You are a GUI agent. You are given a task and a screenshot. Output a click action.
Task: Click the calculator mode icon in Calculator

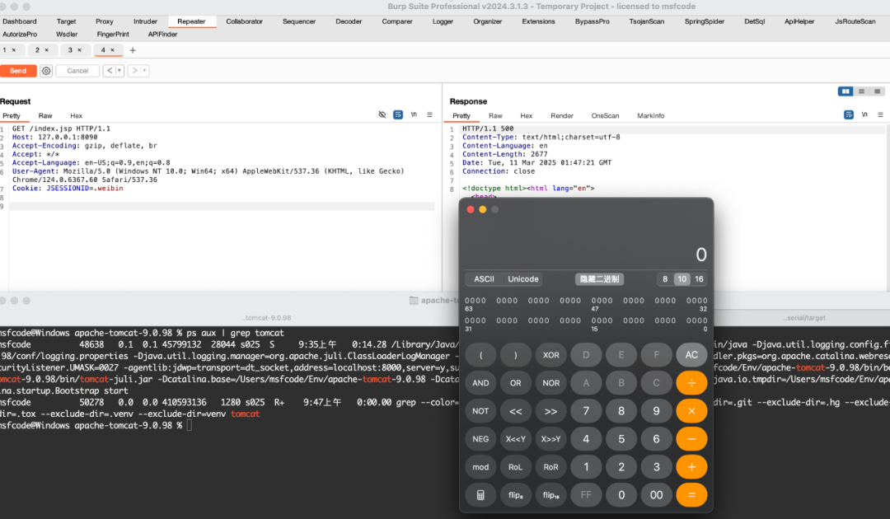coord(480,495)
